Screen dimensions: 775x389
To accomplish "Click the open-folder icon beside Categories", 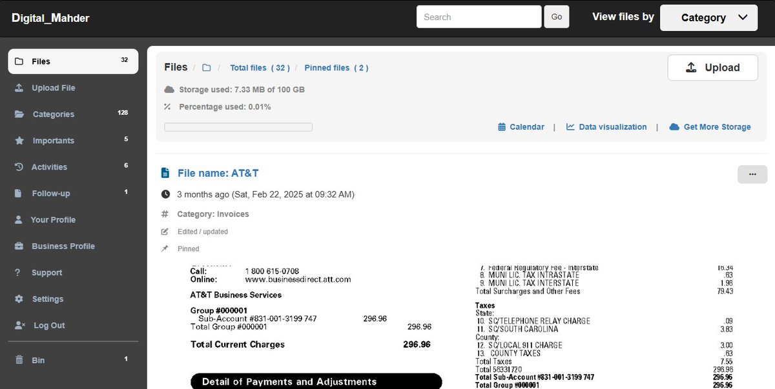I will (19, 114).
